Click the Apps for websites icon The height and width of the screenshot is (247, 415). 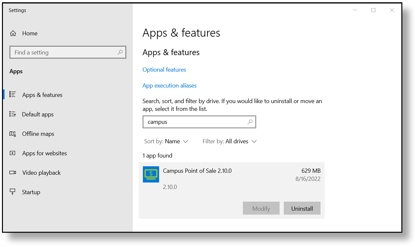coord(13,153)
